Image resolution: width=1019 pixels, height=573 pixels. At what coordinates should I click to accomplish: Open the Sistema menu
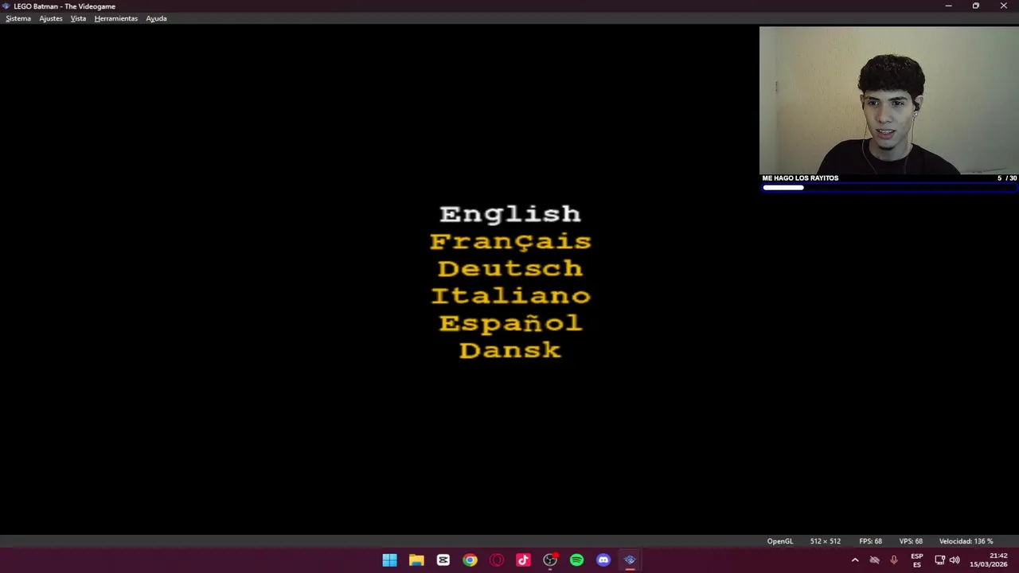(18, 18)
